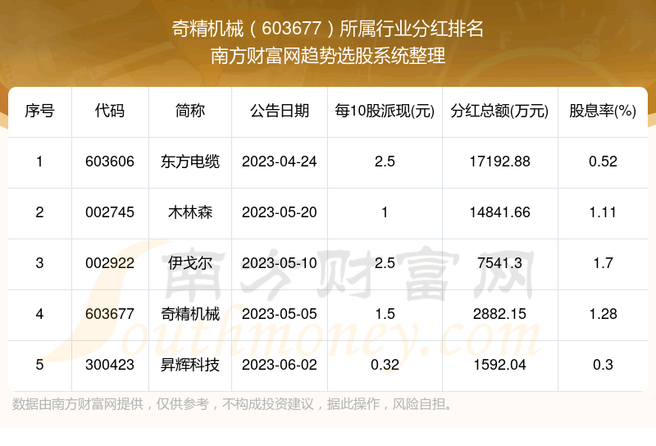Select total dividend 1592.04

click(x=499, y=365)
